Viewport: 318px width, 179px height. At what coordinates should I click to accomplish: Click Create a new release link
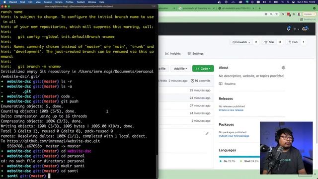[x=231, y=110]
